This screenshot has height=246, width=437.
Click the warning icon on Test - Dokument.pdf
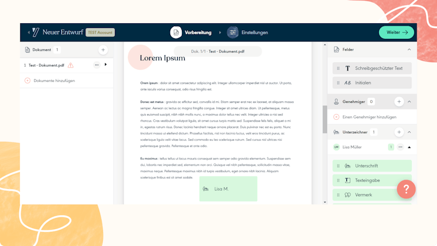pos(70,65)
